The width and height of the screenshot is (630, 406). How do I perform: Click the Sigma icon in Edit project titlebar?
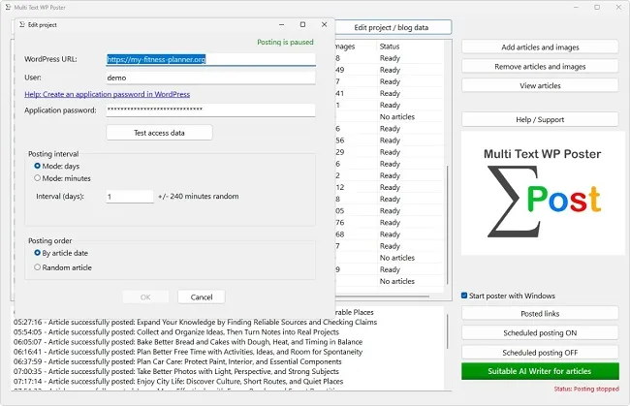click(x=22, y=25)
